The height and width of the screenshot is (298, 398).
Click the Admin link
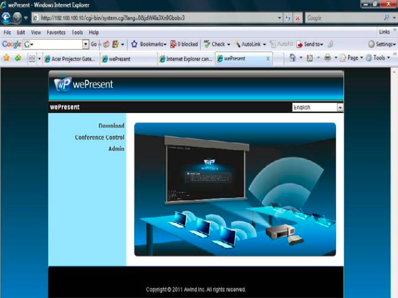[116, 149]
